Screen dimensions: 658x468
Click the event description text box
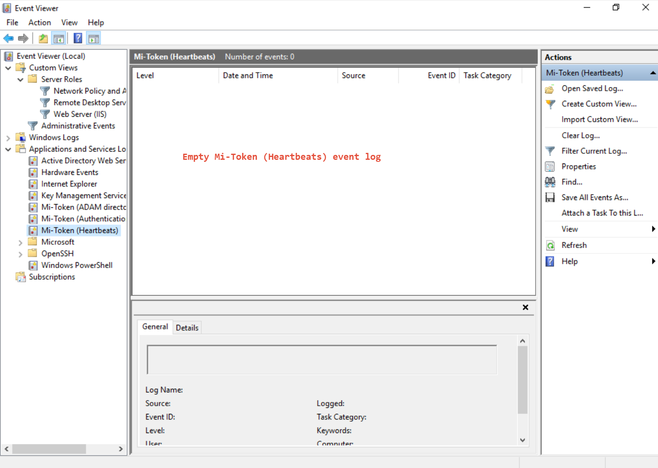322,360
